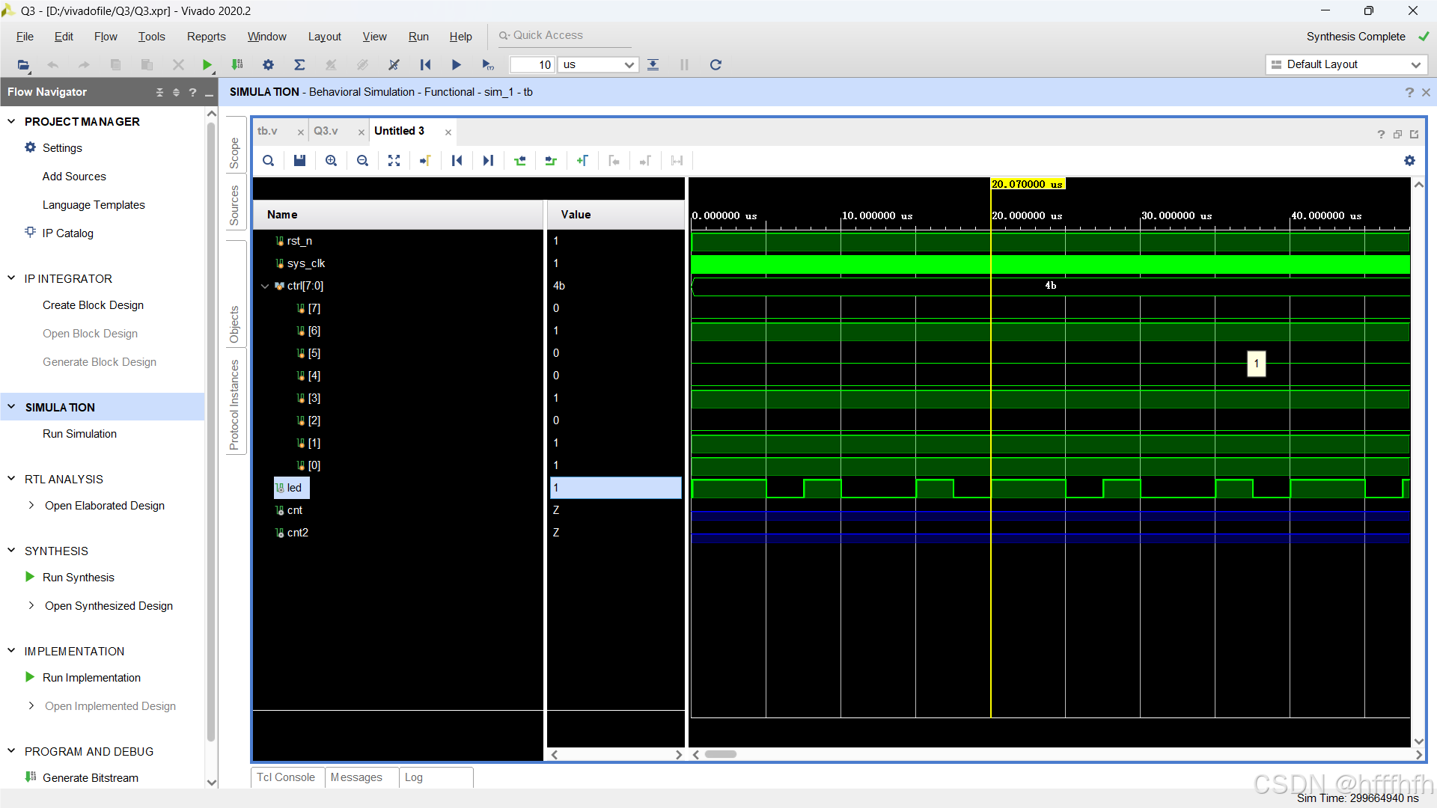The image size is (1437, 808).
Task: Collapse the SIMULATION section
Action: point(11,407)
